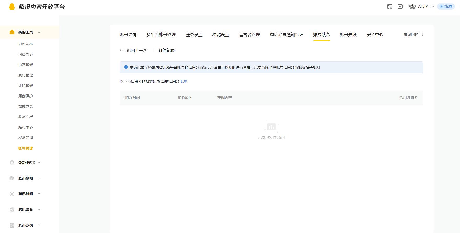Click the document icon next to 常见问题
Image resolution: width=460 pixels, height=233 pixels.
tap(421, 34)
